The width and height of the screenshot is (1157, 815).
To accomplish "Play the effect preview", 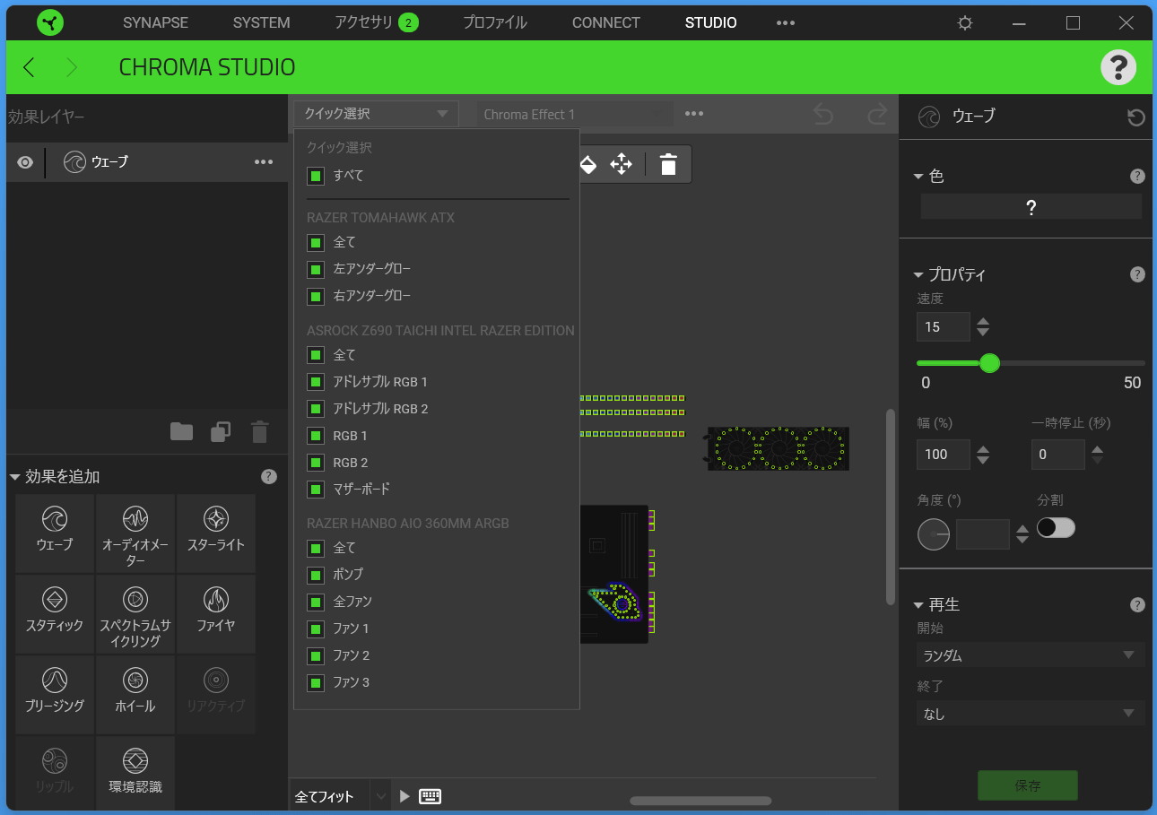I will [x=405, y=796].
